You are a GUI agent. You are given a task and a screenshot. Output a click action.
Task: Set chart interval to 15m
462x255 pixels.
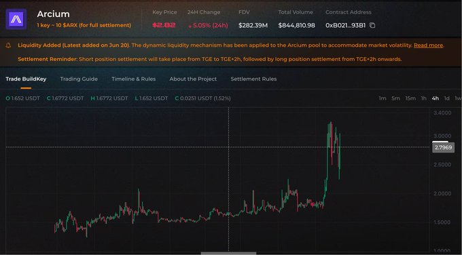[x=410, y=98]
